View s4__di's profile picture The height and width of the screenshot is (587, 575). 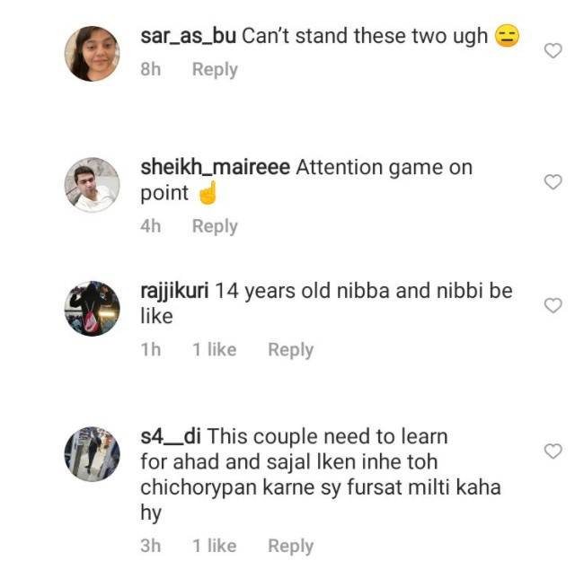tap(93, 454)
